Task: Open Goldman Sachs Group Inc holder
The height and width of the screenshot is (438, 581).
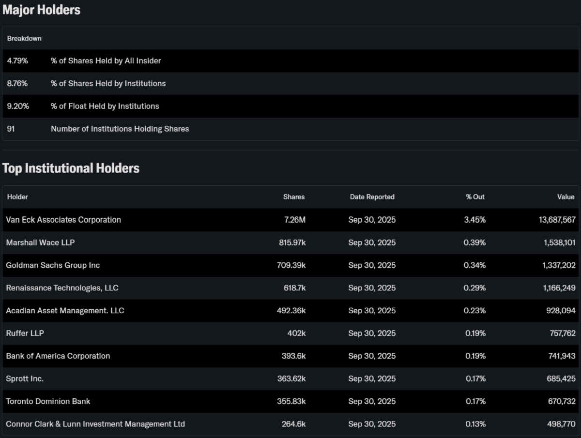Action: tap(53, 265)
